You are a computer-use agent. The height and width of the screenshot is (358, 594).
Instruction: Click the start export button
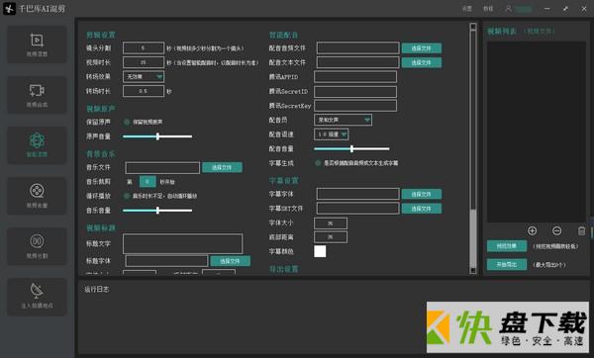507,264
